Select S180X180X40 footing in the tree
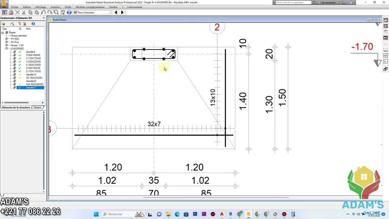This screenshot has width=389, height=219. tap(33, 55)
